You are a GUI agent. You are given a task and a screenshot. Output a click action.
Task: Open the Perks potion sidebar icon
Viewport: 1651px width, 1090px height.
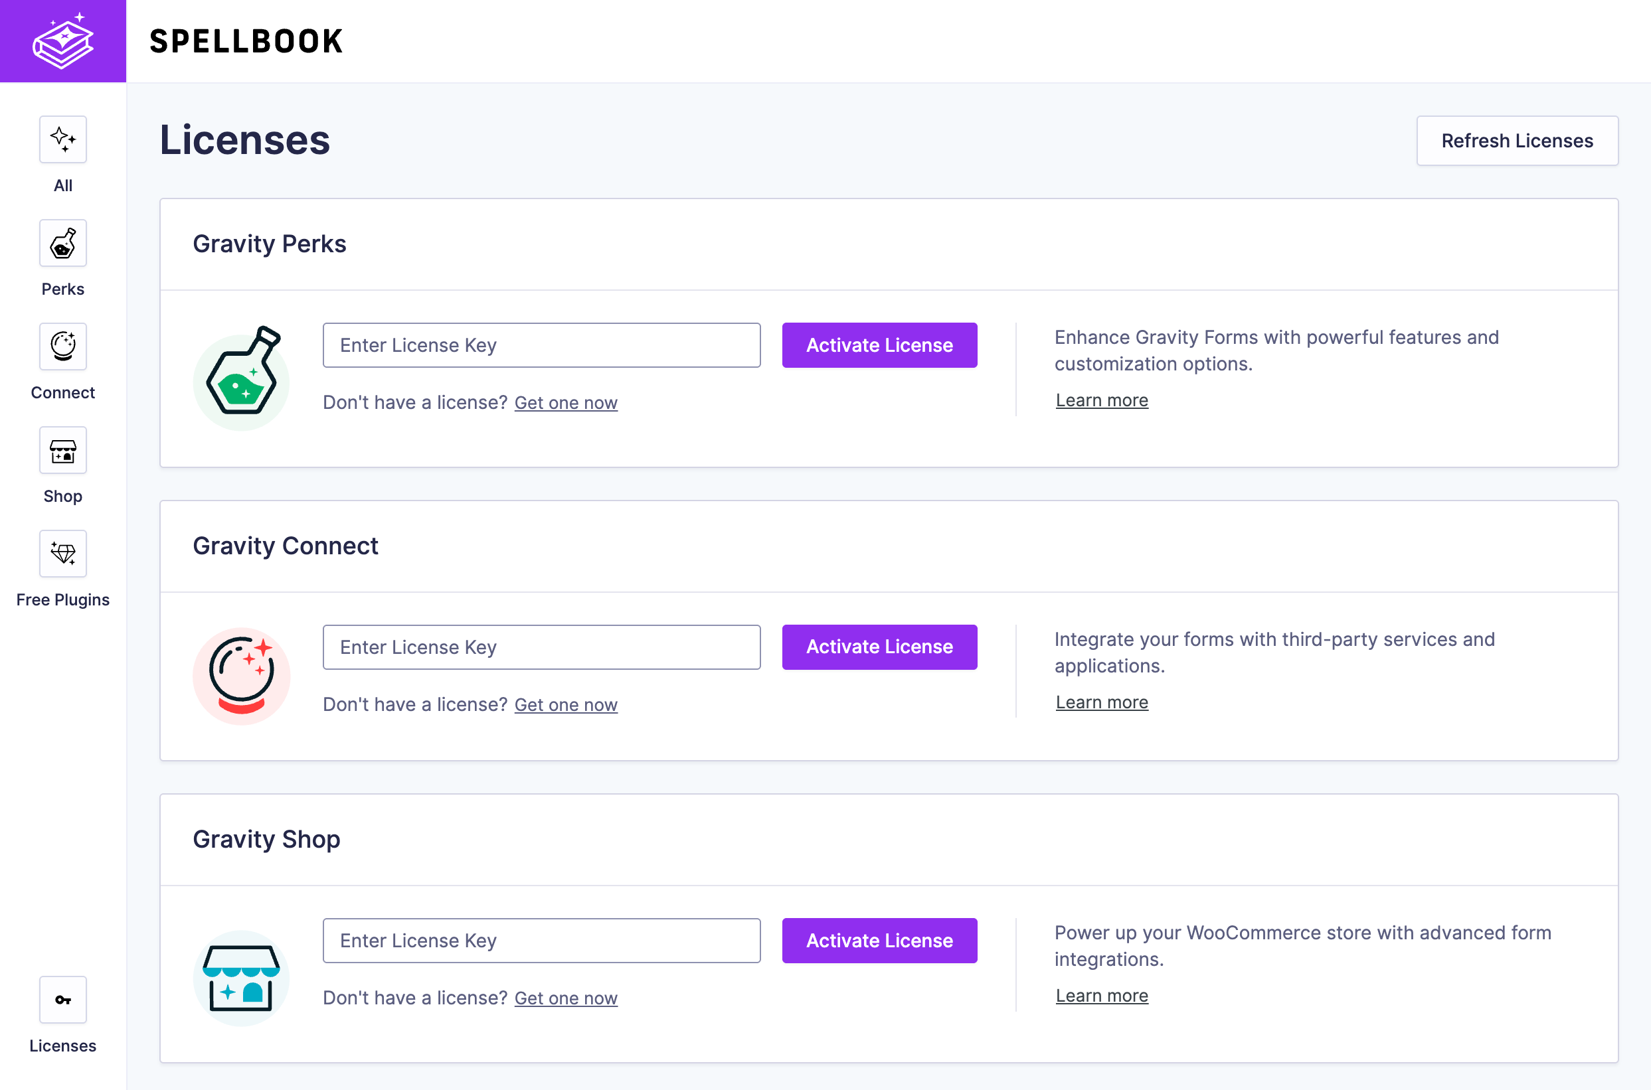62,242
